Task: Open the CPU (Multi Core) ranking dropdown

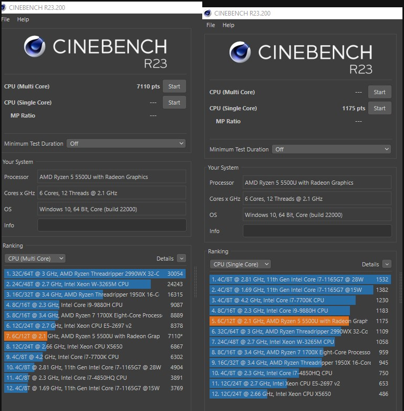Action: pyautogui.click(x=35, y=259)
